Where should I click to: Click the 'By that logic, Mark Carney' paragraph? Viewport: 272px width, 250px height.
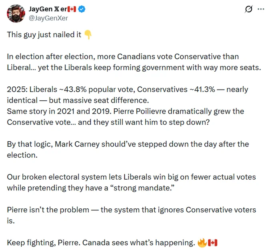click(128, 150)
